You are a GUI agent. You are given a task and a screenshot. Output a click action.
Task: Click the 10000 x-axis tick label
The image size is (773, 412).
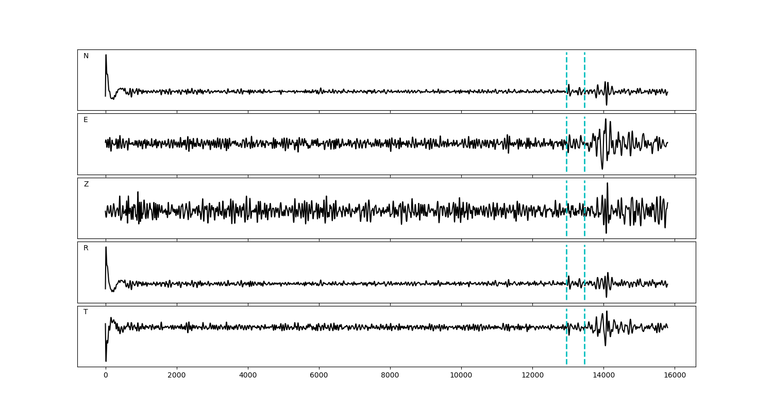point(461,375)
